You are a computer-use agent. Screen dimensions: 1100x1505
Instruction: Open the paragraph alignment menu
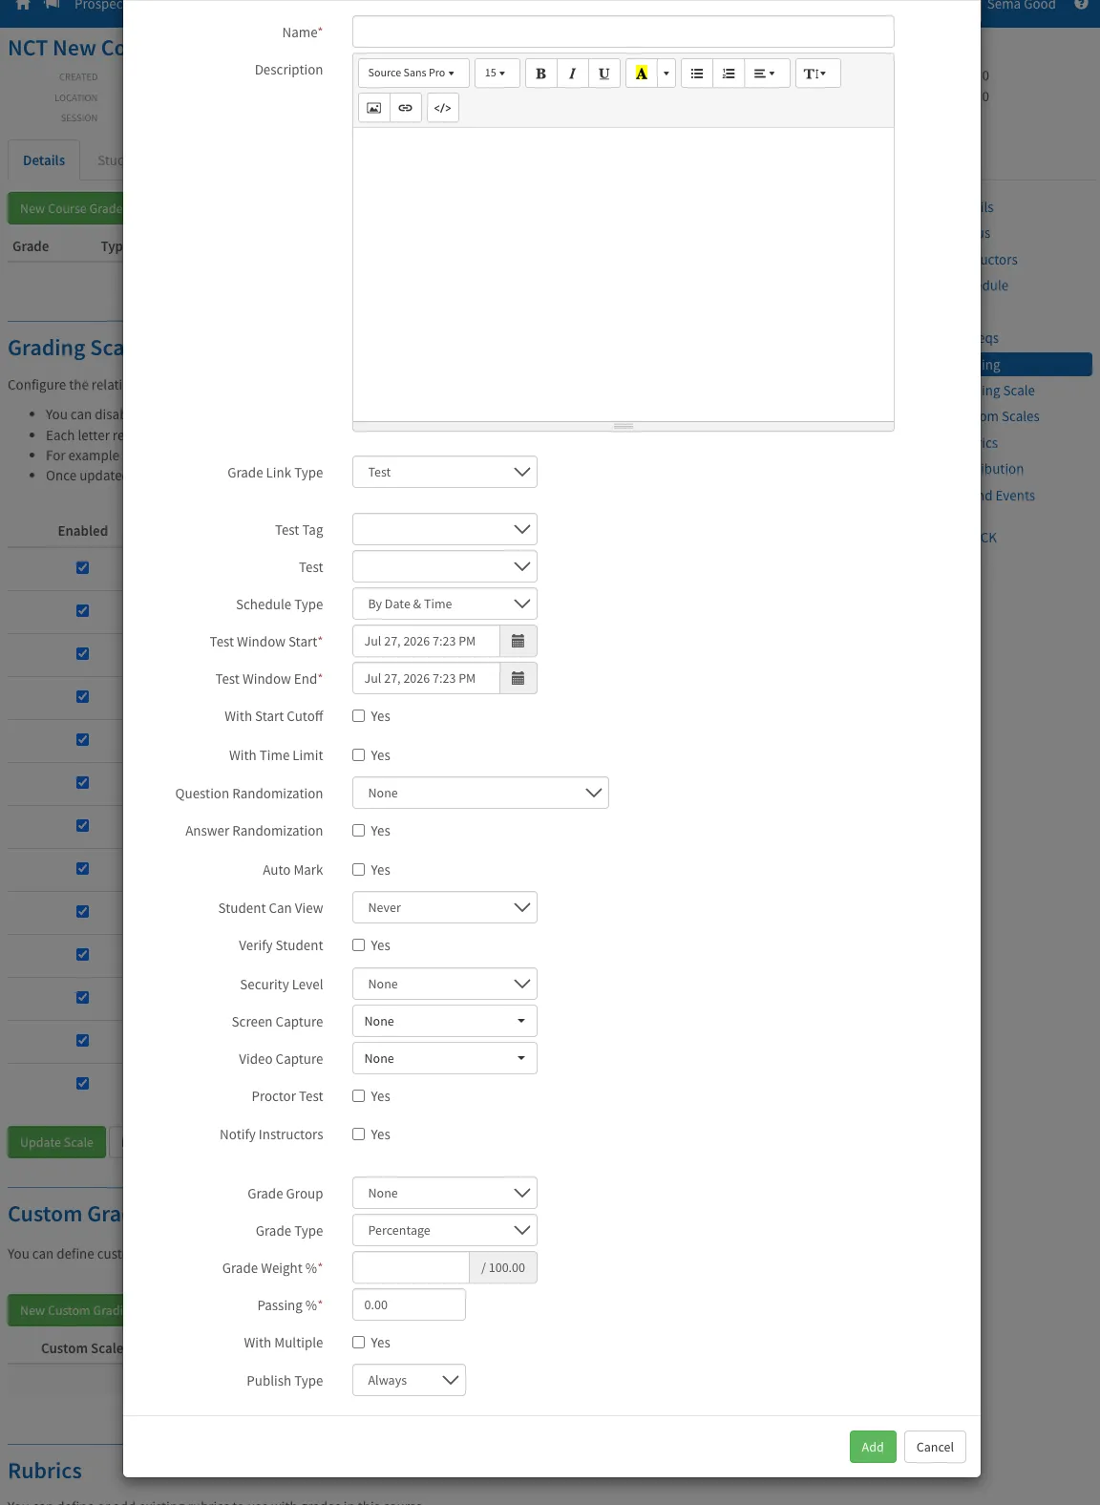pos(765,74)
